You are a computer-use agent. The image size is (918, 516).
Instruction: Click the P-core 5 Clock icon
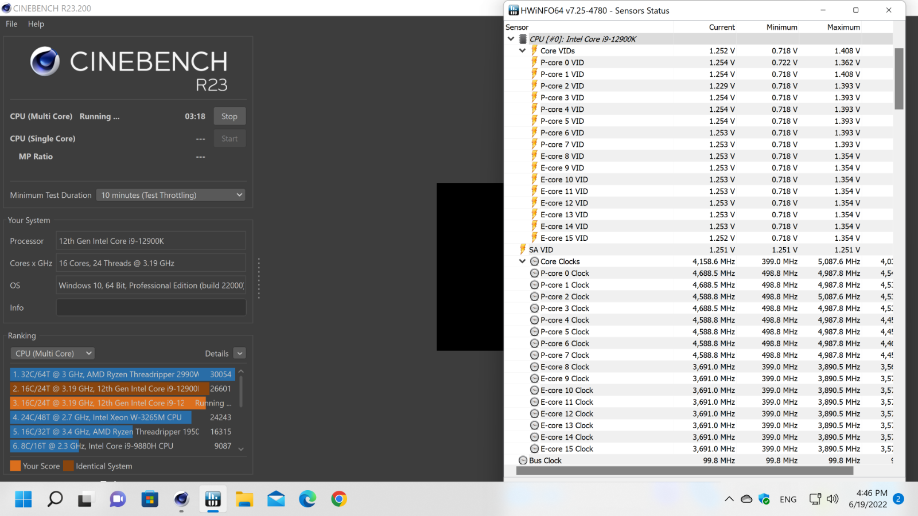click(534, 332)
